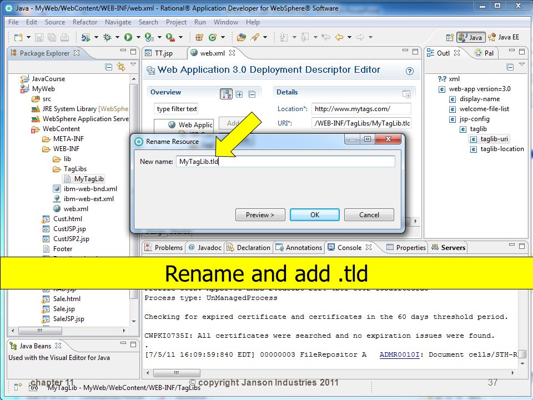Click the Expand All icon in Overview
The height and width of the screenshot is (400, 533).
239,94
